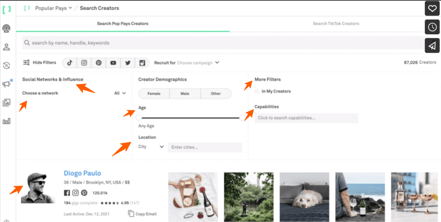Open the seaside wine bottle photo

tap(360, 197)
